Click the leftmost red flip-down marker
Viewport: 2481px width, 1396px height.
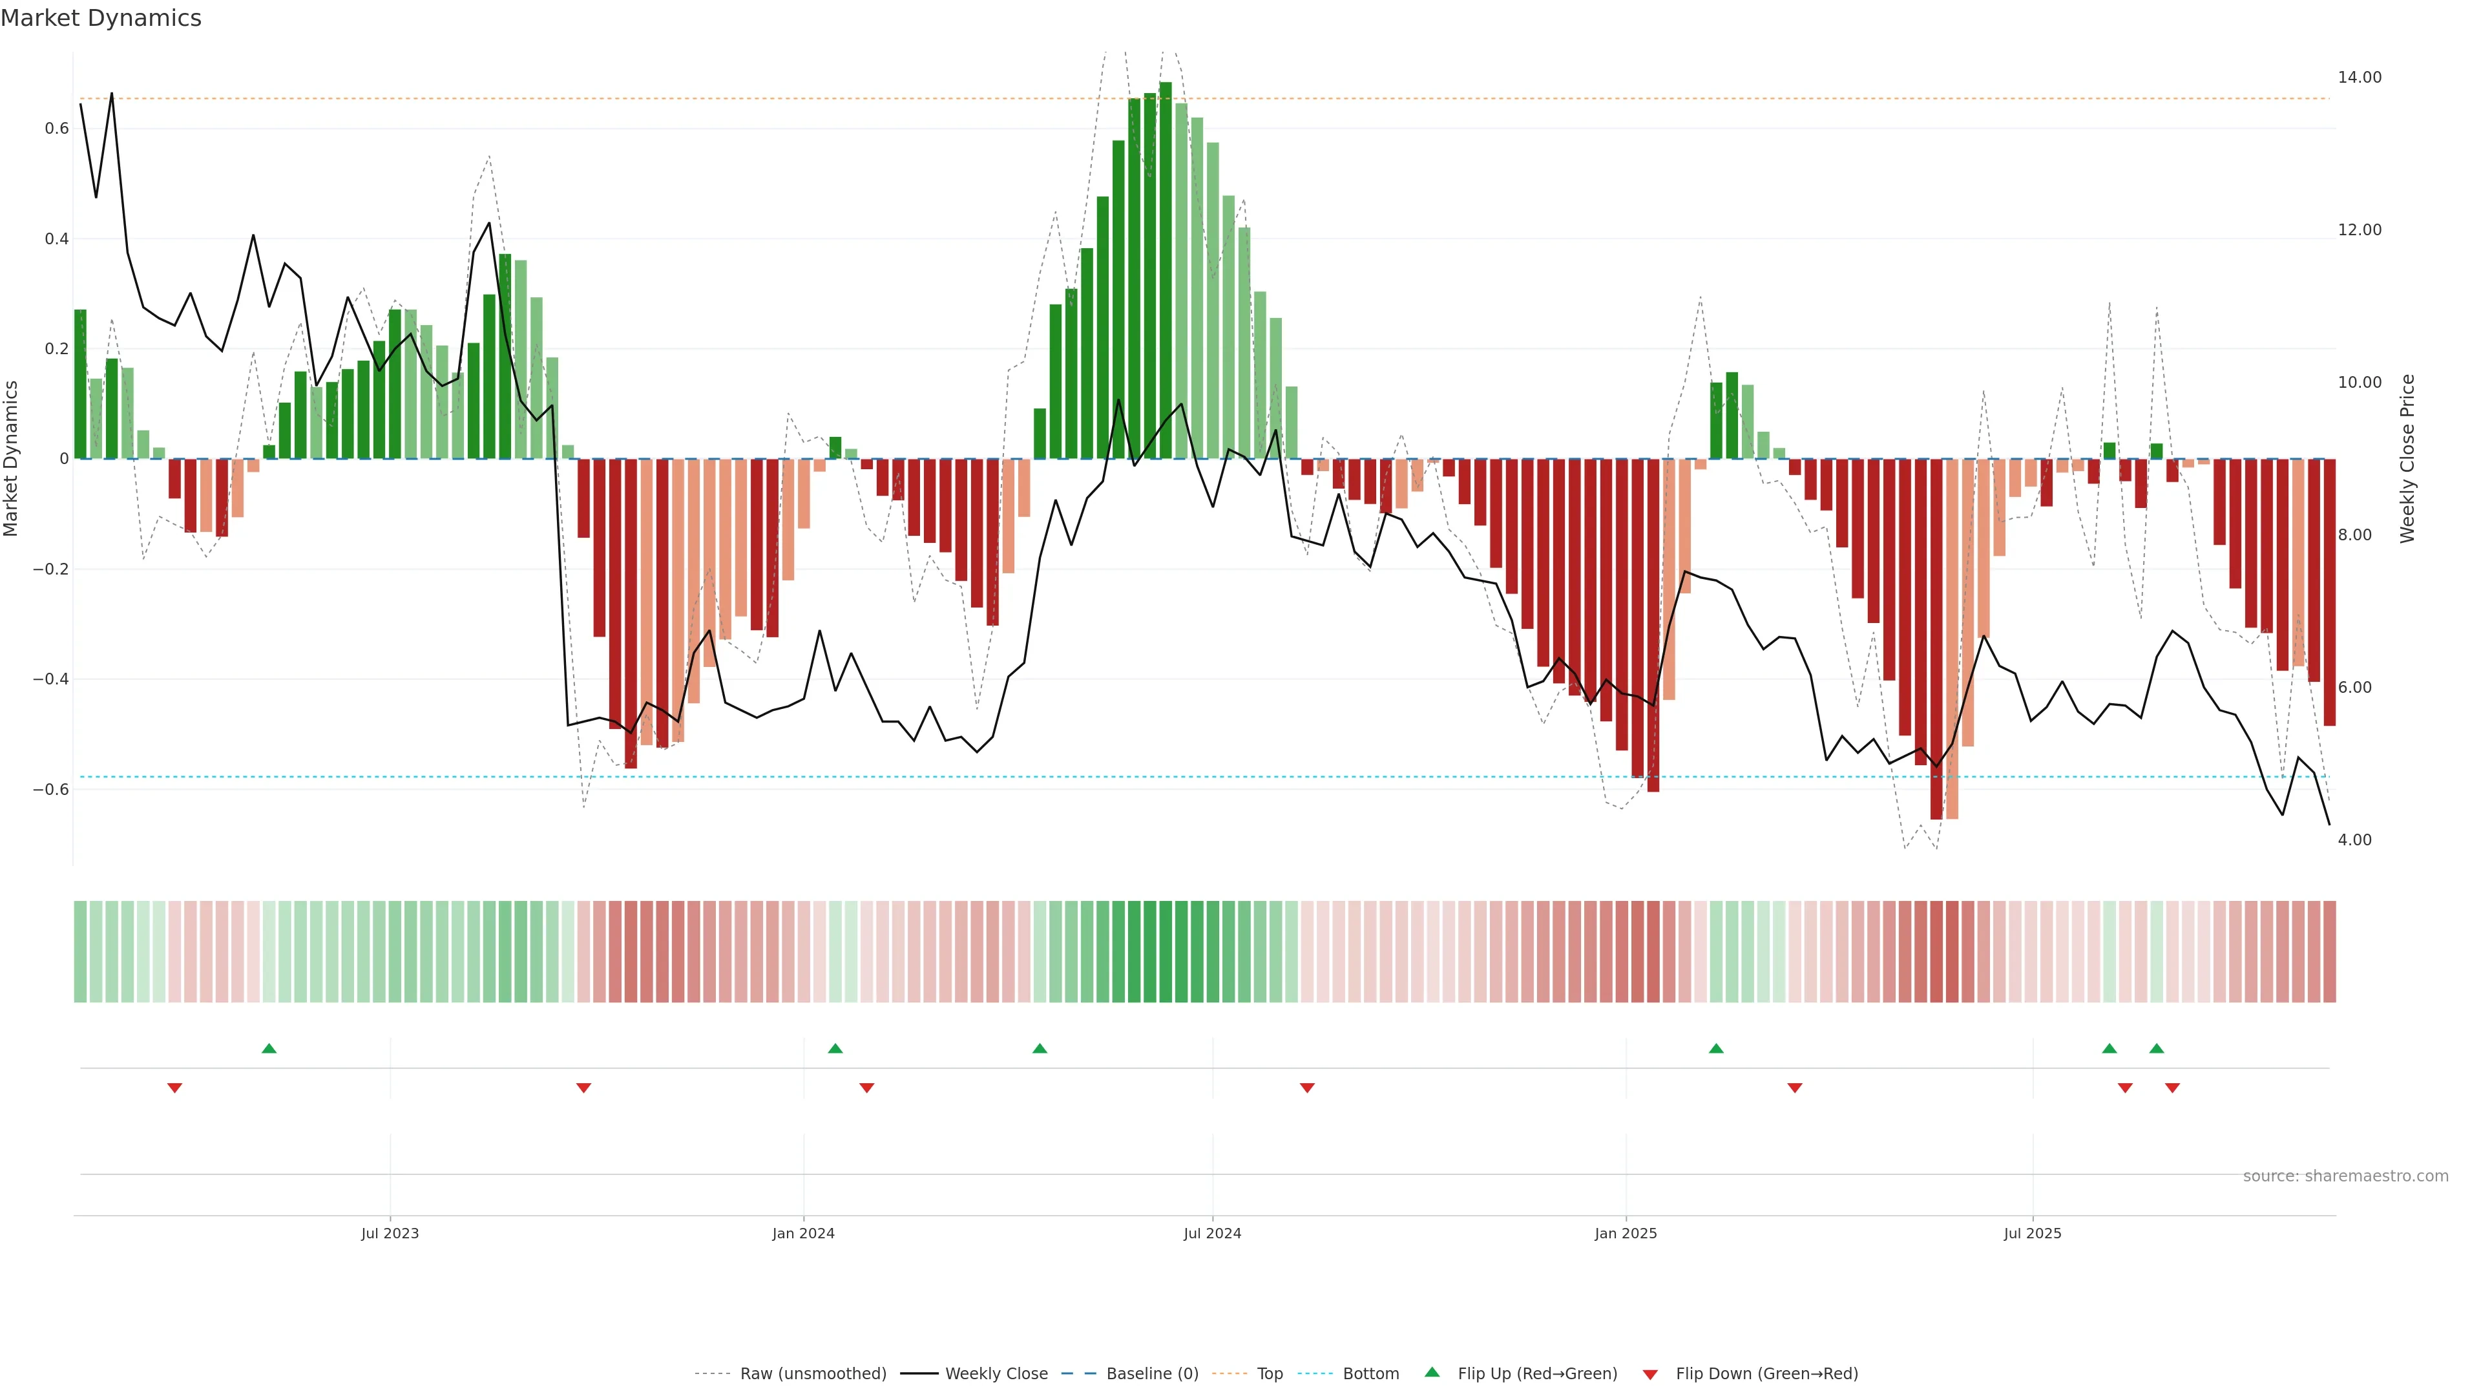[x=174, y=1088]
